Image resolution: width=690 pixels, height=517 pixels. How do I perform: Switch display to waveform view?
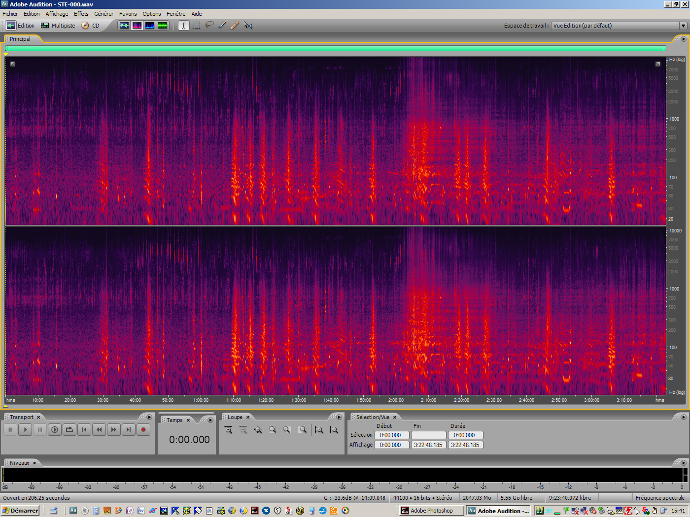(x=125, y=25)
